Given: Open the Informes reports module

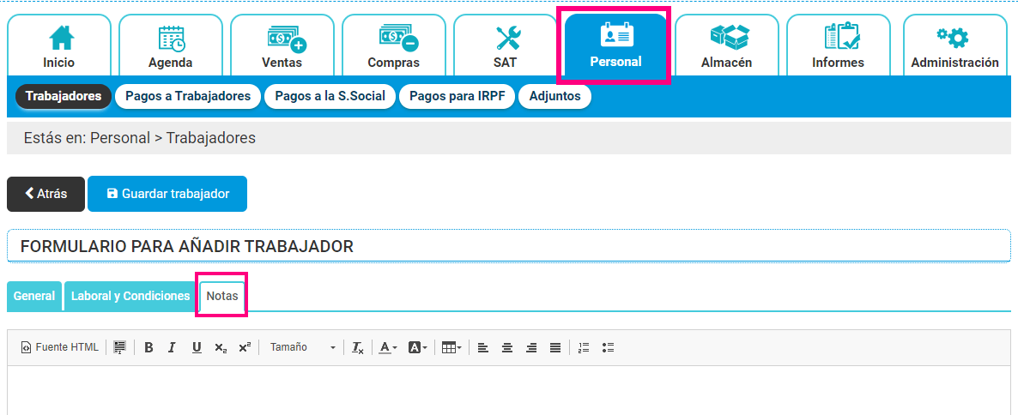Looking at the screenshot, I should pos(838,45).
